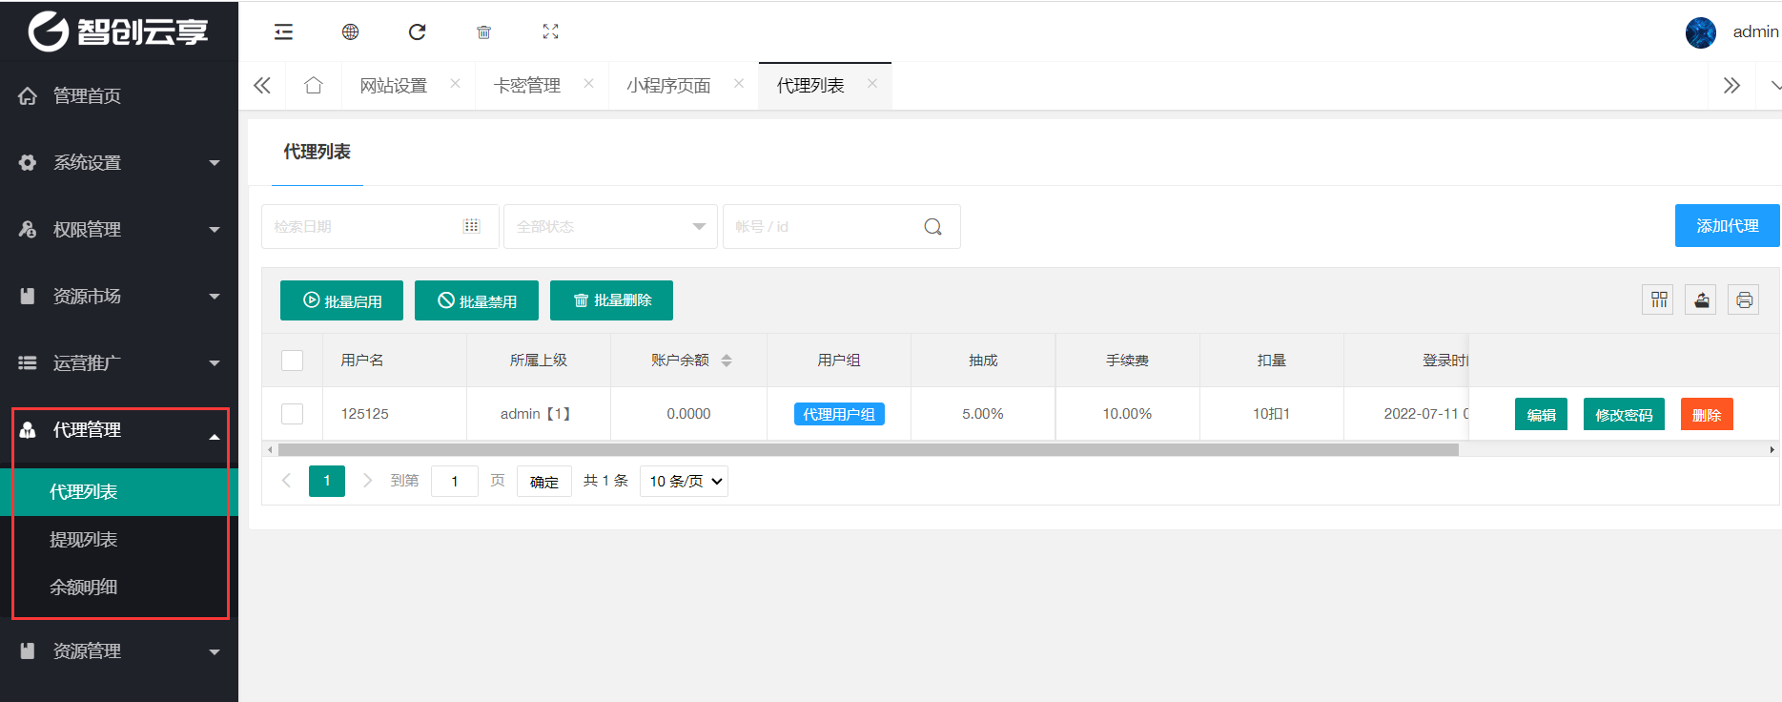Open the calendar date picker icon

471,226
